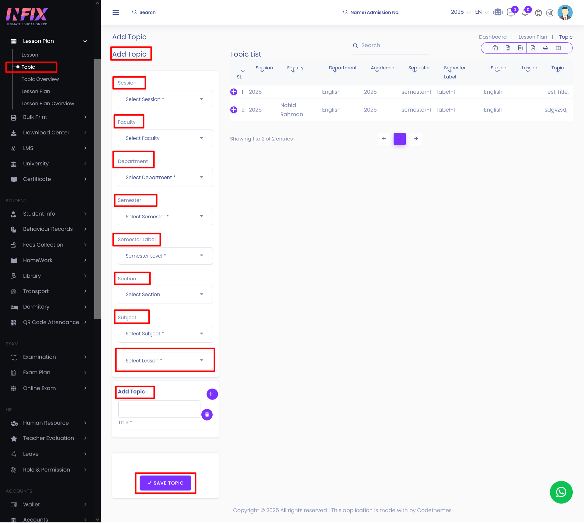Print the topic list
Screen dimensions: 584x523
545,48
